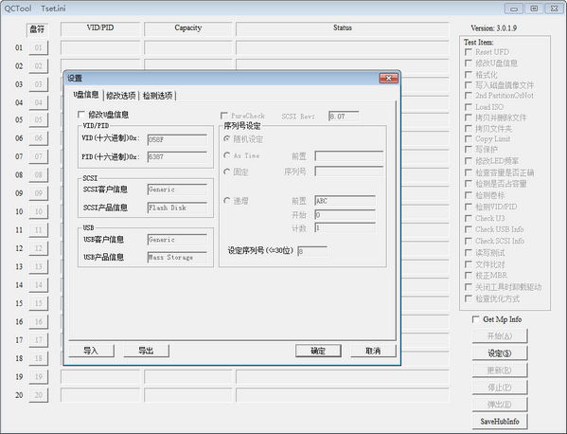Screen dimensions: 567x434
Task: Enable the 修改U盘信息 checkbox
Action: click(81, 115)
